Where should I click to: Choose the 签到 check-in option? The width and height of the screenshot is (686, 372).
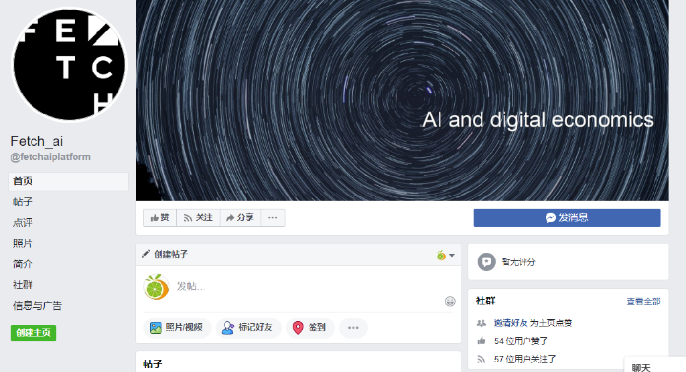[x=310, y=327]
